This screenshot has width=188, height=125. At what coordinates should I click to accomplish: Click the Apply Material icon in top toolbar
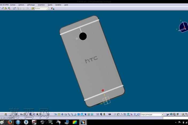pos(53,9)
